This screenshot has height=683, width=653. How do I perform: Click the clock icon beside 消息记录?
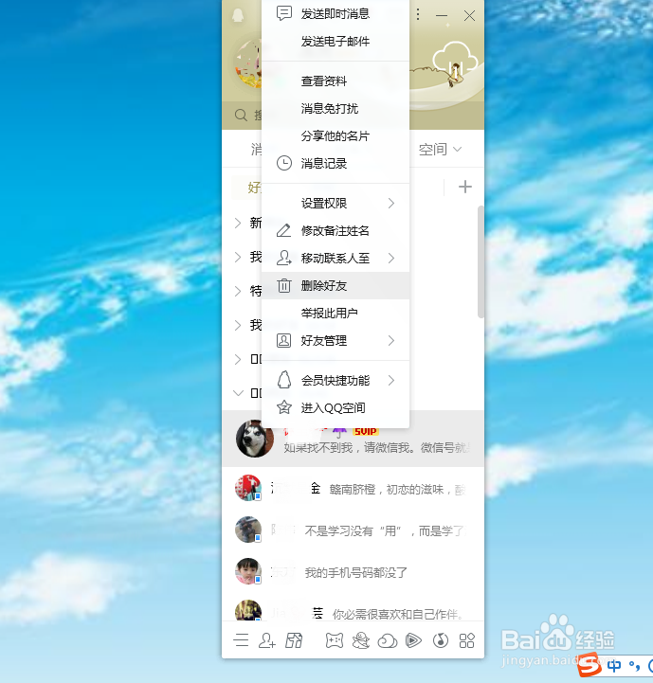point(284,163)
